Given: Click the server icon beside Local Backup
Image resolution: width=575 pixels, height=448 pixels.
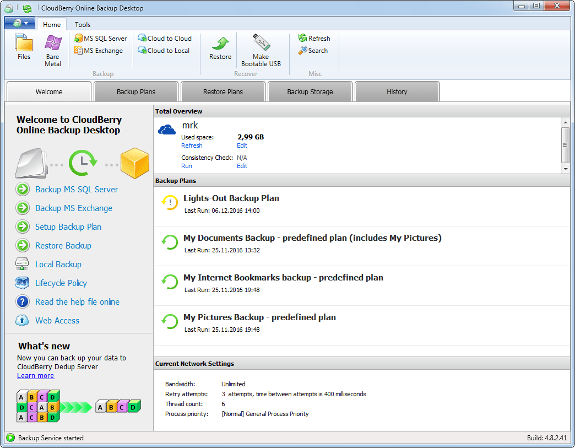Looking at the screenshot, I should pos(22,264).
